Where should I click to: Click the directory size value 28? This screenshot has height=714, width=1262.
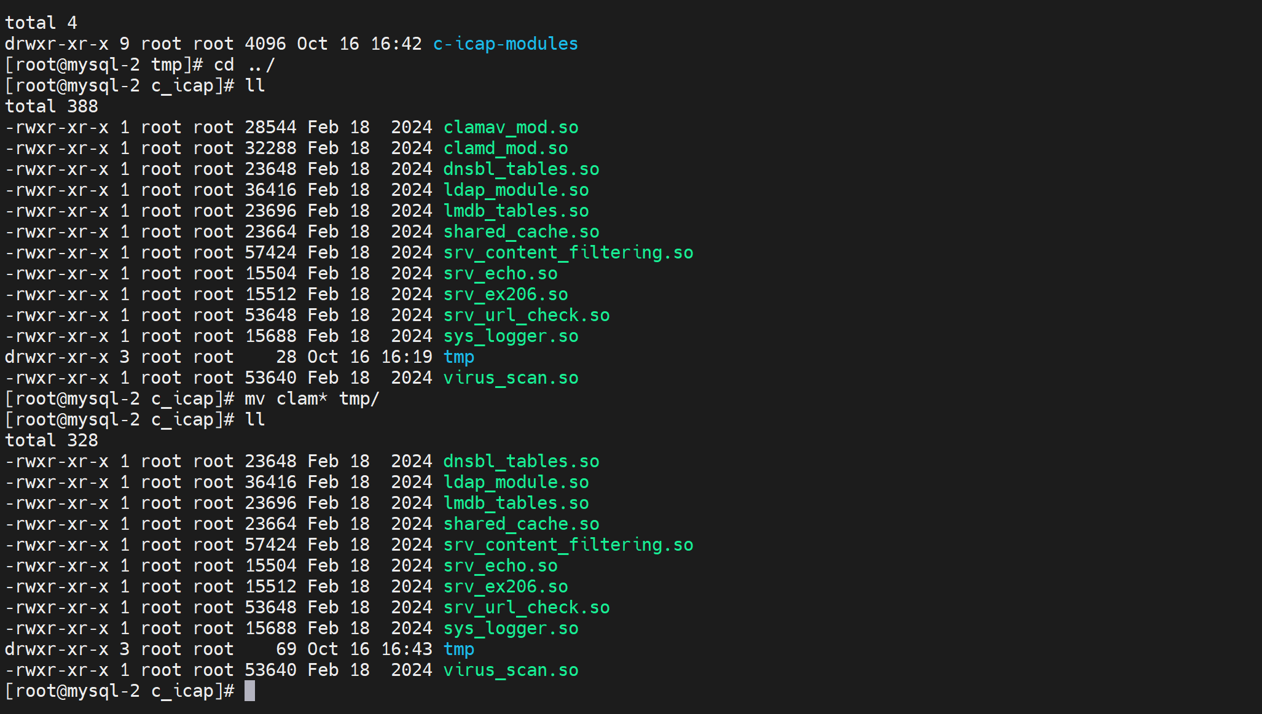pos(286,357)
